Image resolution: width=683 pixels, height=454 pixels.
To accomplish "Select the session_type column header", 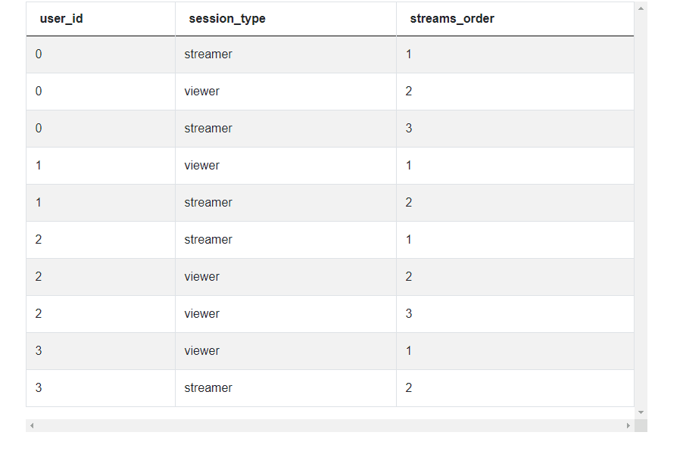I will pyautogui.click(x=227, y=19).
